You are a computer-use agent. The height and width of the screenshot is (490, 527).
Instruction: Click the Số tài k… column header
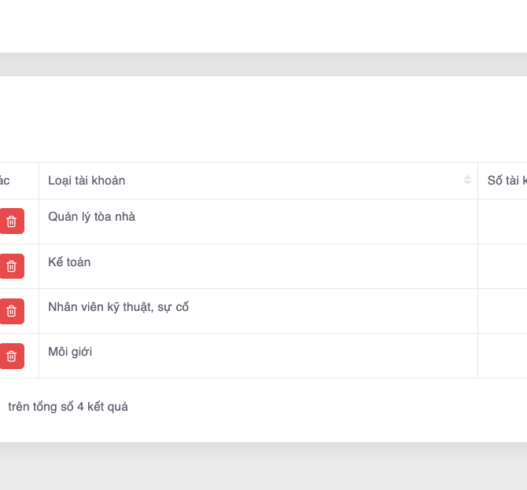coord(507,181)
